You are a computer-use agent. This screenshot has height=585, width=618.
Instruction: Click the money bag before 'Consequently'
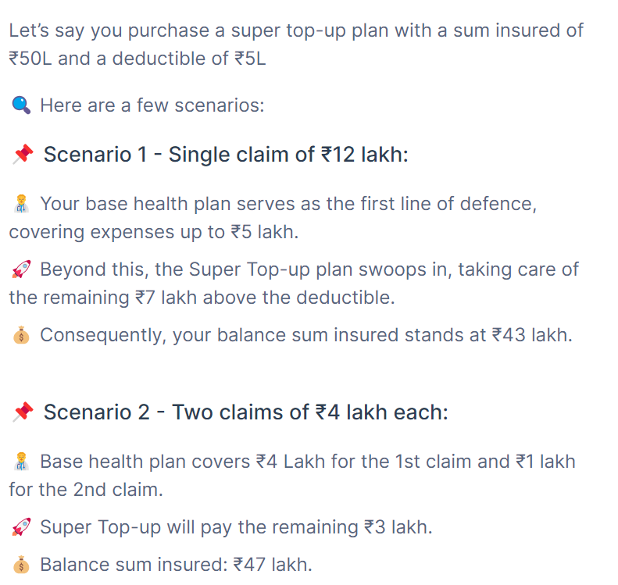pyautogui.click(x=21, y=335)
